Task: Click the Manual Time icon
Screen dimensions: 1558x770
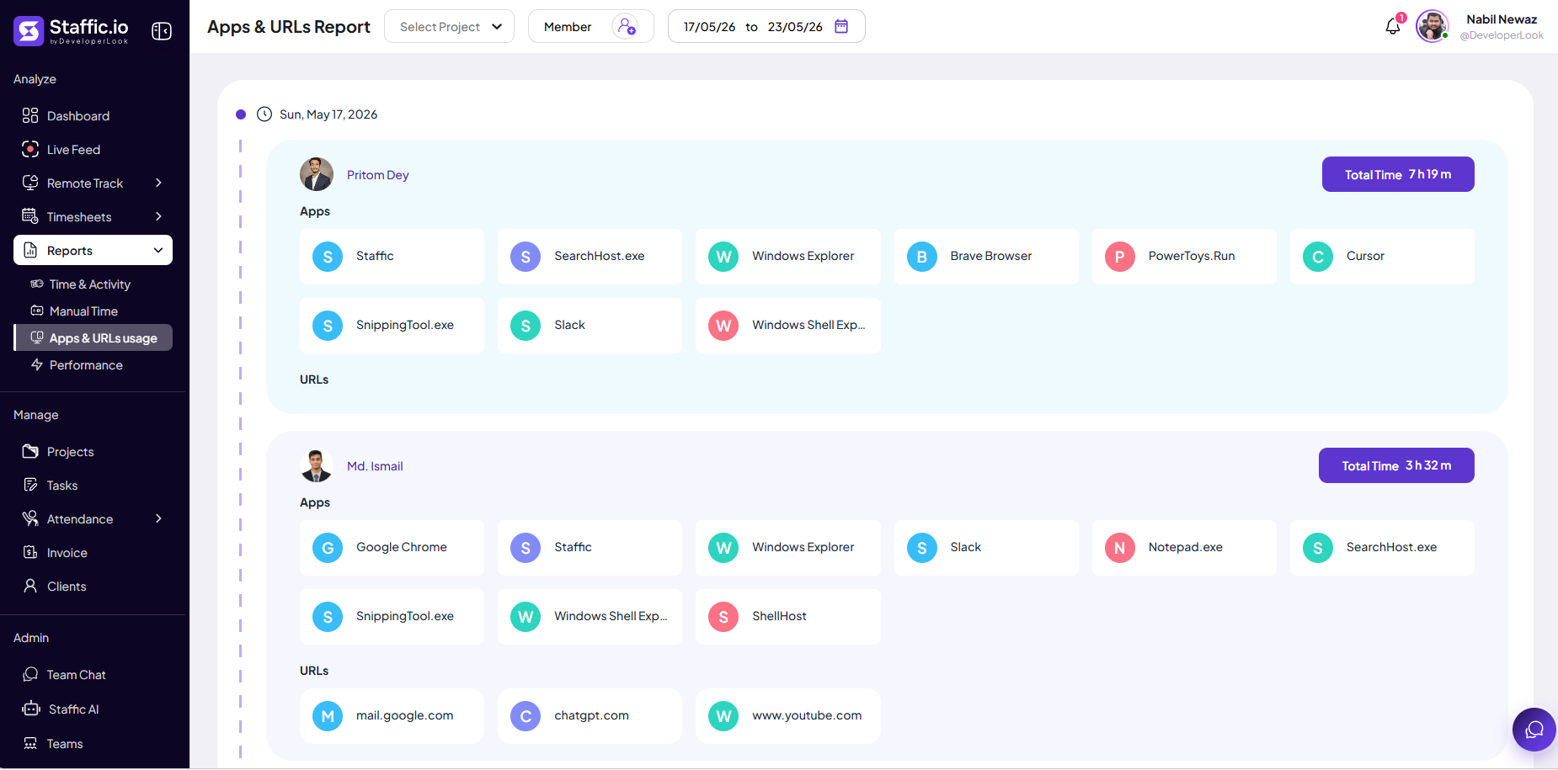Action: click(x=37, y=311)
